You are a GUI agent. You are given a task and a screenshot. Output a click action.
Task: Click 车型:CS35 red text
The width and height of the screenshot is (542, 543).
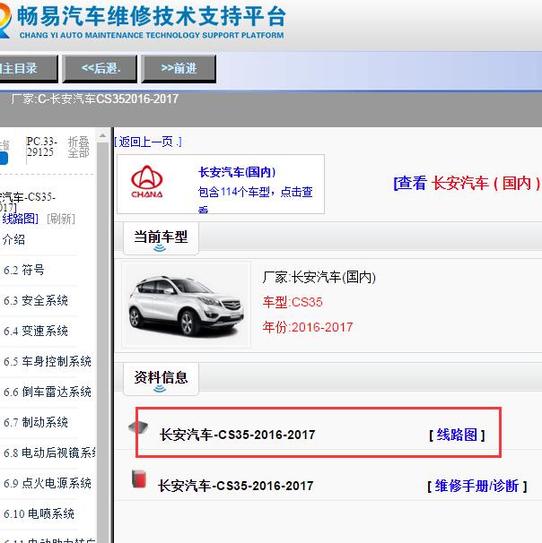click(293, 302)
